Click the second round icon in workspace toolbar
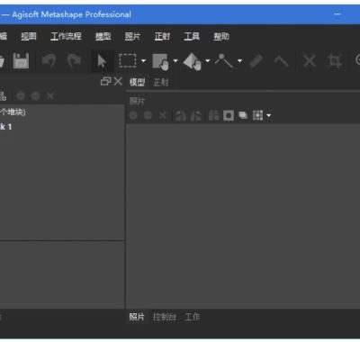The height and width of the screenshot is (342, 360). pyautogui.click(x=36, y=96)
